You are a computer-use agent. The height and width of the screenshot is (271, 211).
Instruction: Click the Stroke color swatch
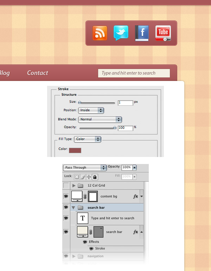75,150
